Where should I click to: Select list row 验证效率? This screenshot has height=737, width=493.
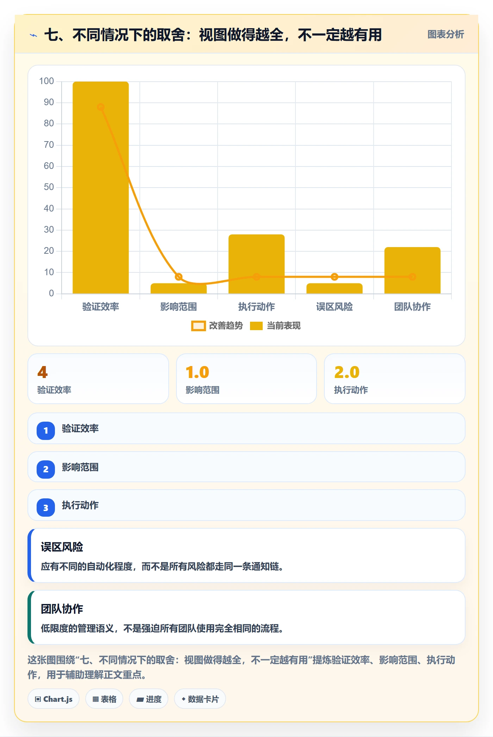pos(246,428)
